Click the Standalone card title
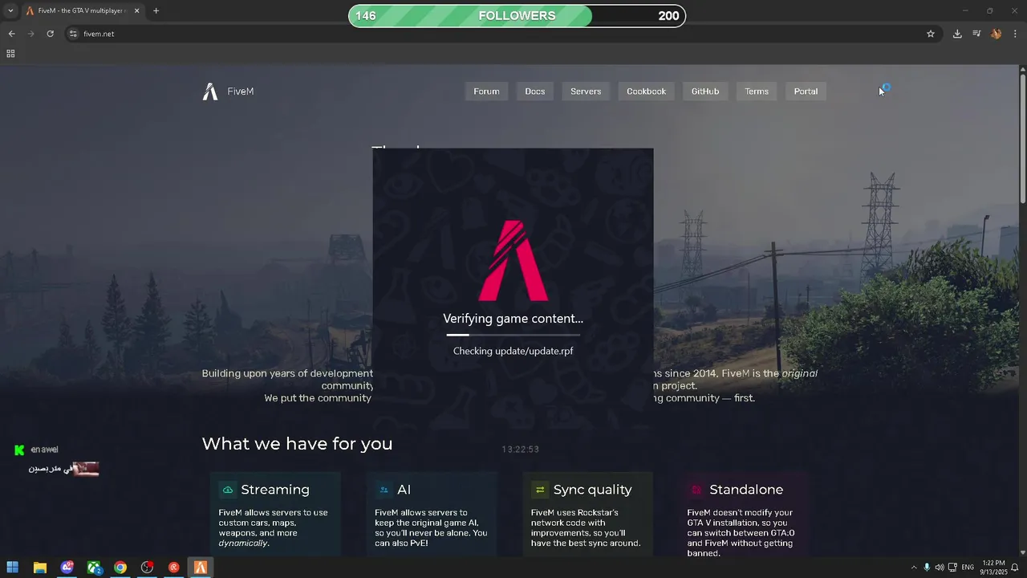1027x578 pixels. point(746,490)
